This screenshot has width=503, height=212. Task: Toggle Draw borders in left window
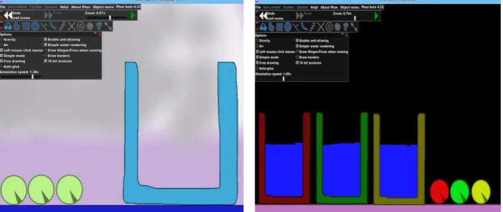(45, 56)
